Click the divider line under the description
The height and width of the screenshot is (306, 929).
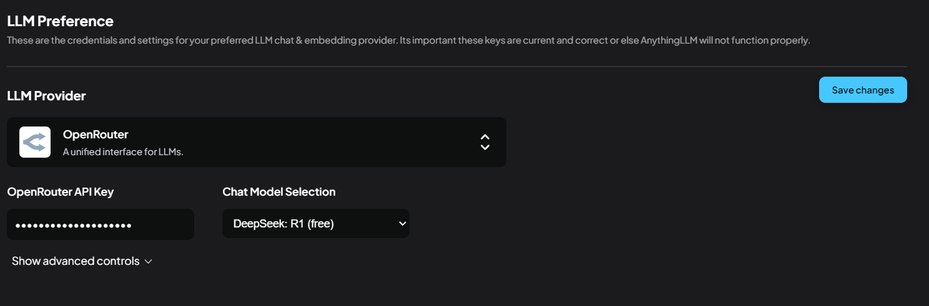click(456, 66)
